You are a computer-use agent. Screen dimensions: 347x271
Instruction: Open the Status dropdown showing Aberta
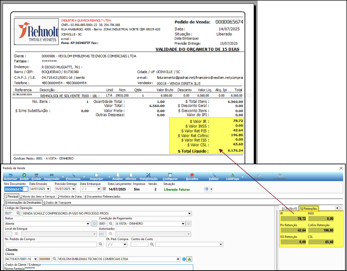pos(88,224)
